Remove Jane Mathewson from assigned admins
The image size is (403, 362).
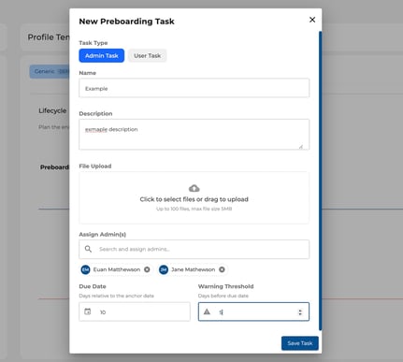click(222, 269)
